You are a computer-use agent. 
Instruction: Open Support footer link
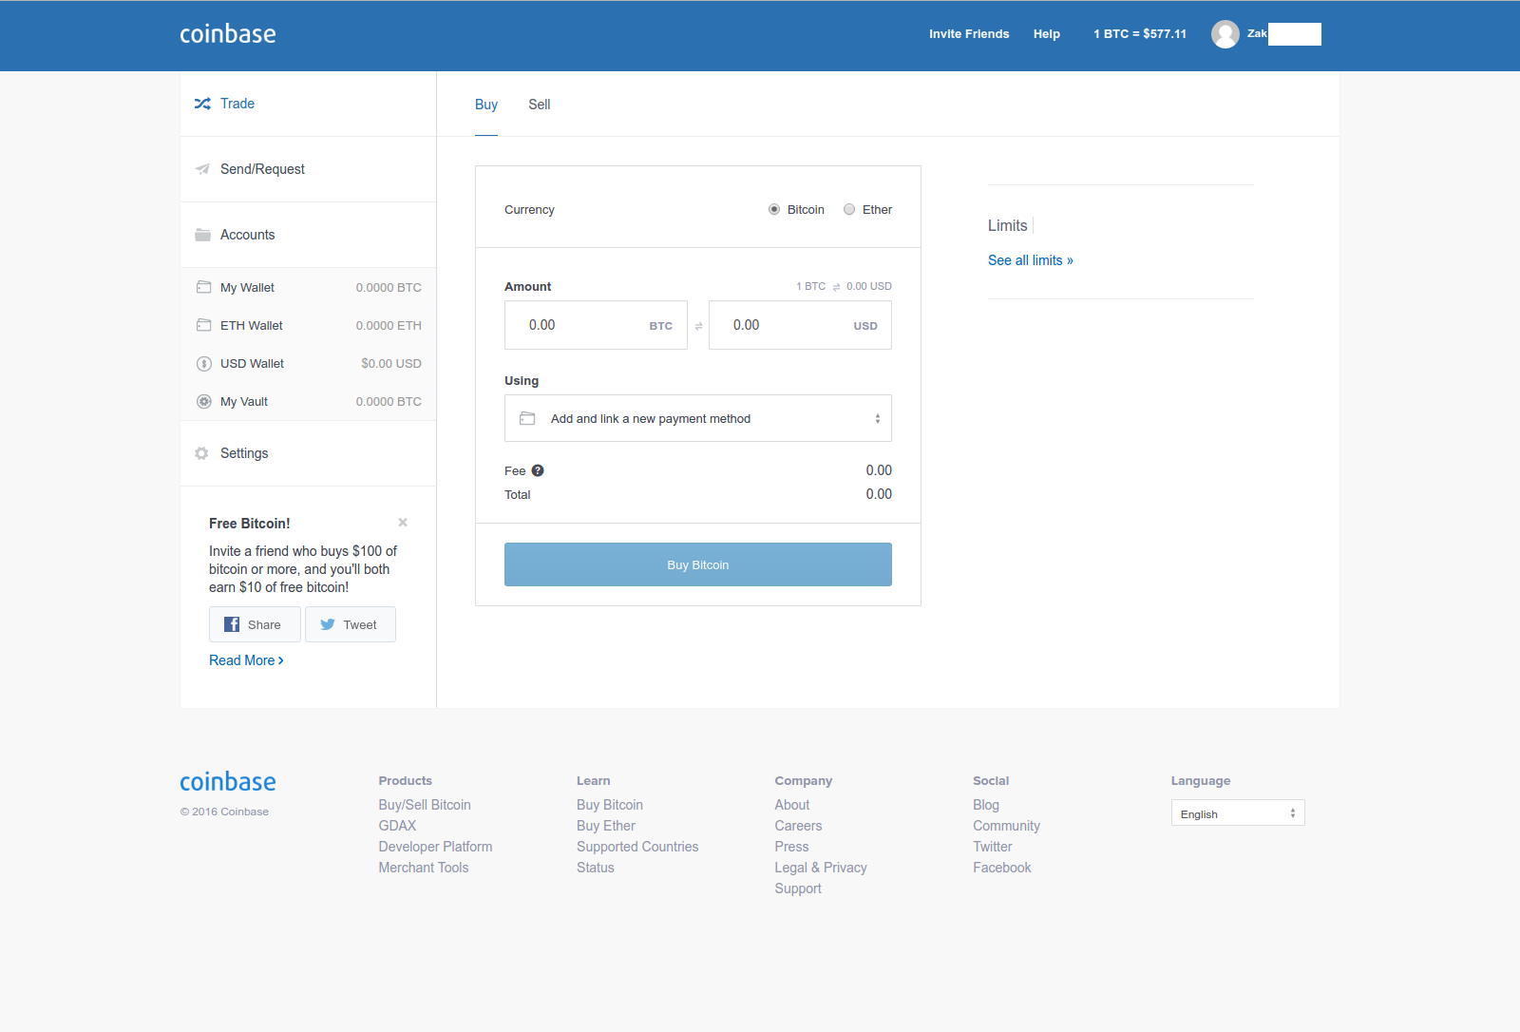(x=798, y=889)
